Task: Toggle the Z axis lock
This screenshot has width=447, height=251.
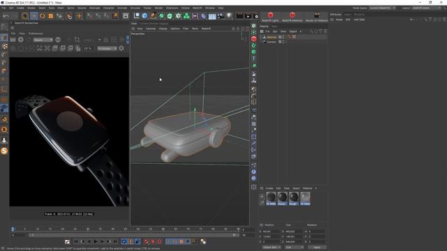Action: click(105, 15)
